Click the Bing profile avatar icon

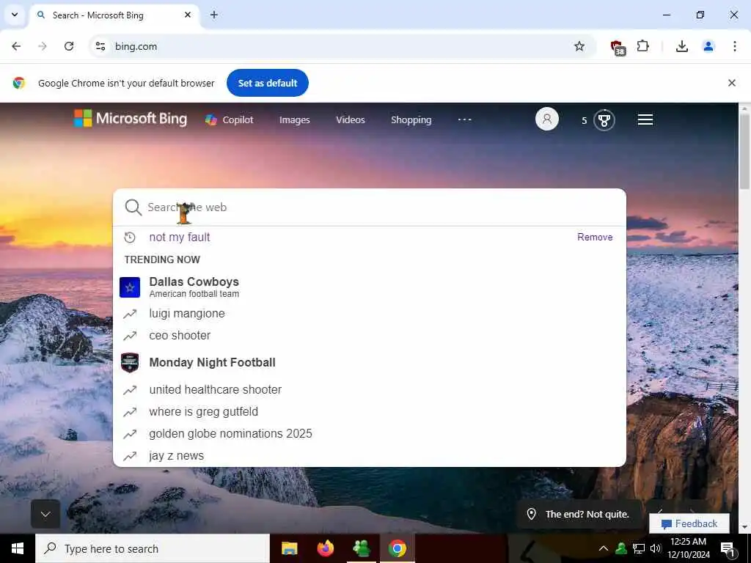coord(546,119)
